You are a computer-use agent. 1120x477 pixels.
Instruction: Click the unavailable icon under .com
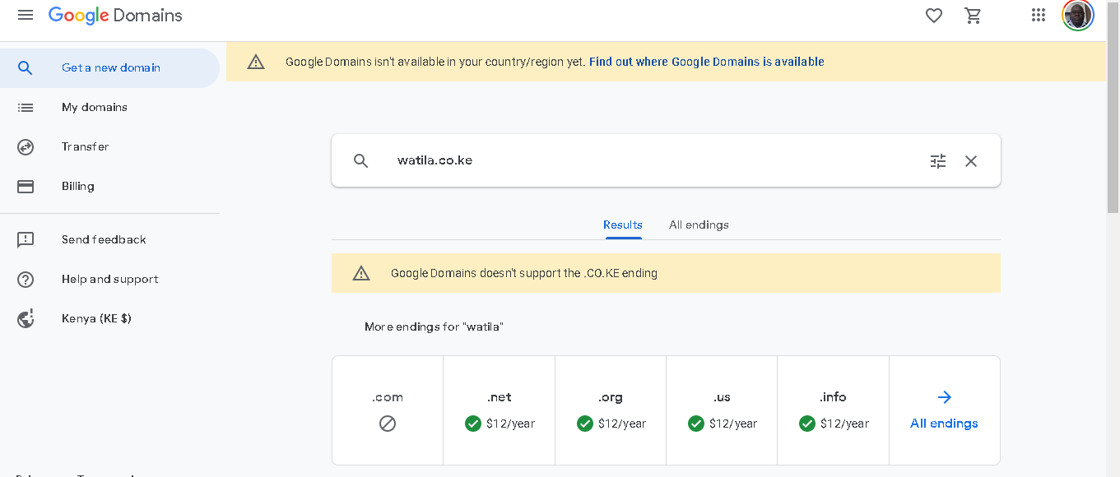coord(388,424)
